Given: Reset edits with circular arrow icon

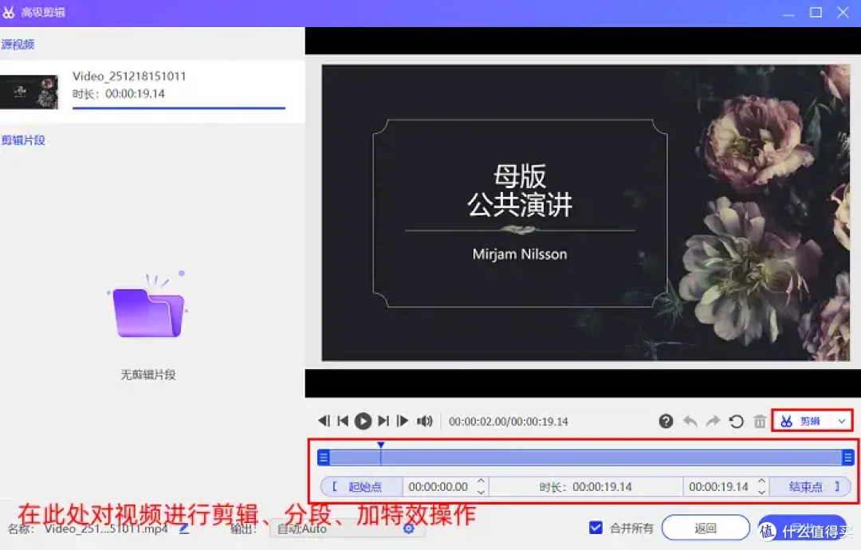Looking at the screenshot, I should coord(737,421).
